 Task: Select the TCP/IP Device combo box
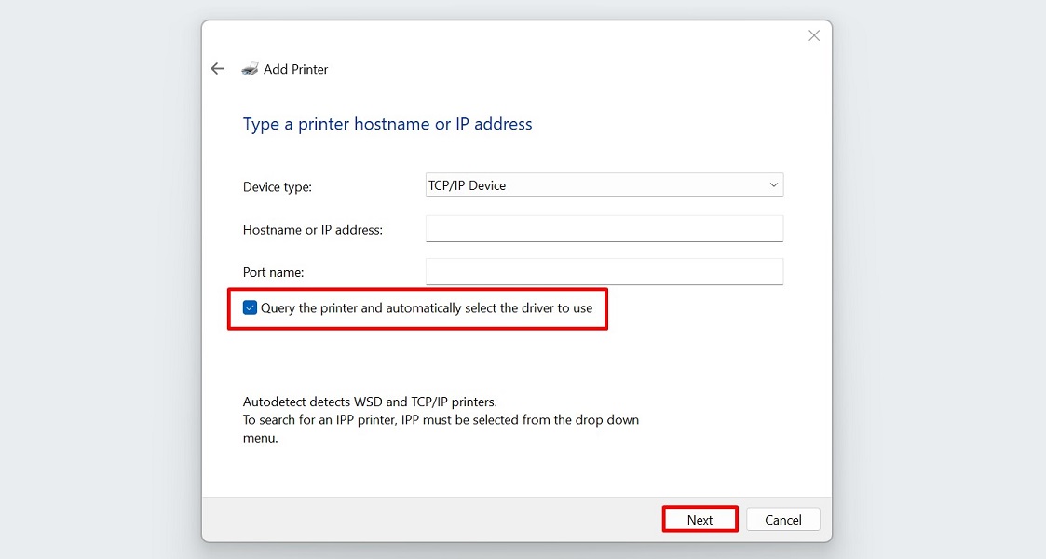point(605,184)
